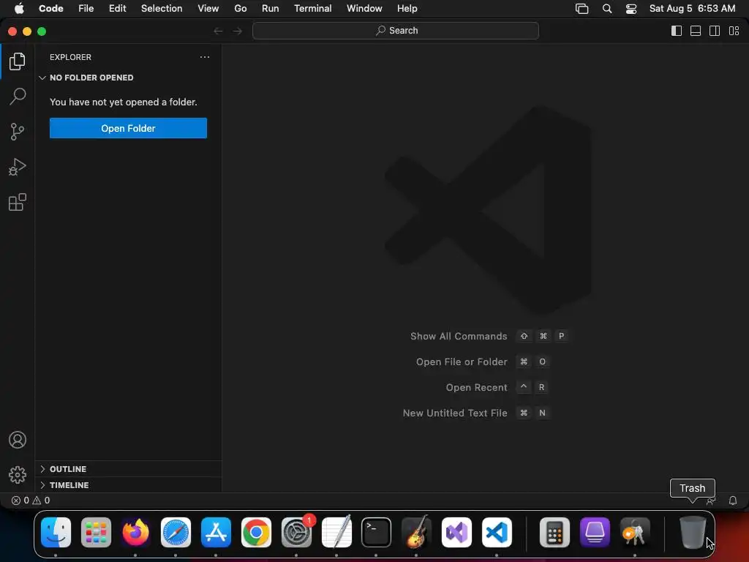This screenshot has height=562, width=749.
Task: Open System Settings from the Dock
Action: coord(296,532)
